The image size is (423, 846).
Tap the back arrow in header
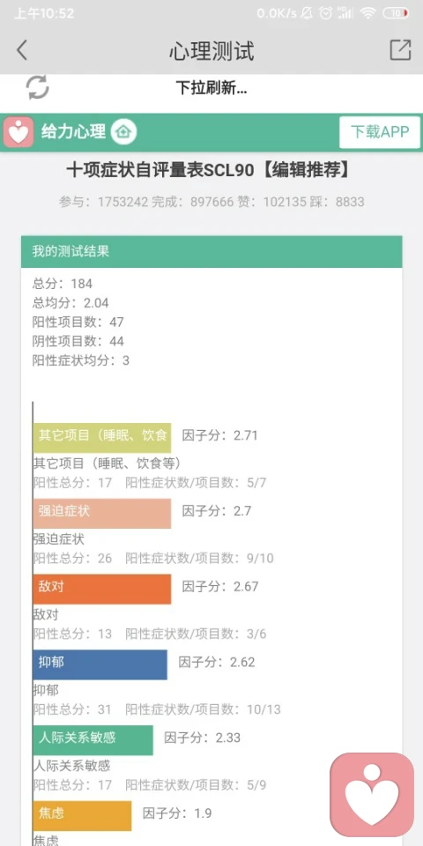point(21,50)
